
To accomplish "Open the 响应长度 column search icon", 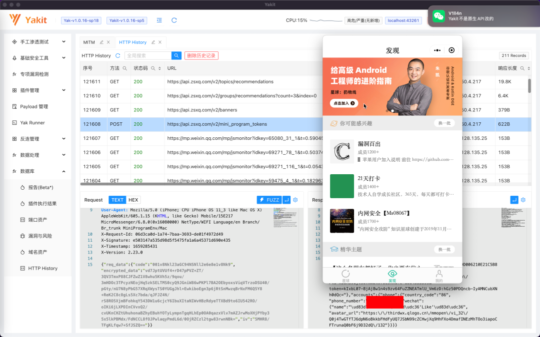I will coord(522,68).
